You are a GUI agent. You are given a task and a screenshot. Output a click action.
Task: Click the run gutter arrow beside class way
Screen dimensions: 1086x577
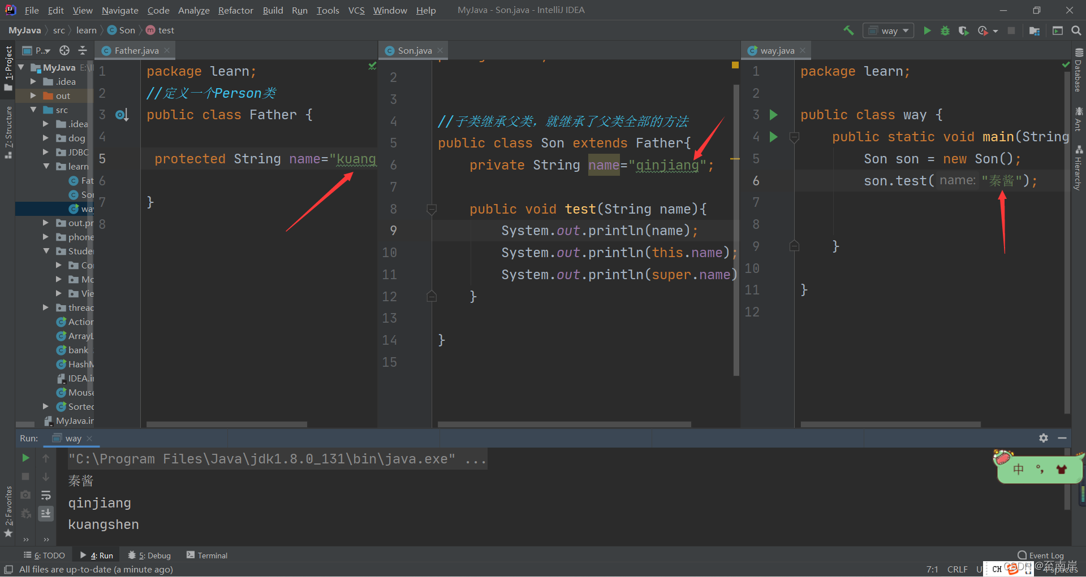click(774, 115)
